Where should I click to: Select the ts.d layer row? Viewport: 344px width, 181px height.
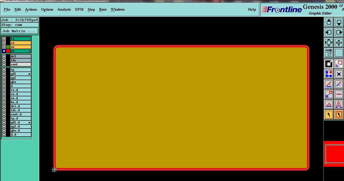pyautogui.click(x=21, y=90)
